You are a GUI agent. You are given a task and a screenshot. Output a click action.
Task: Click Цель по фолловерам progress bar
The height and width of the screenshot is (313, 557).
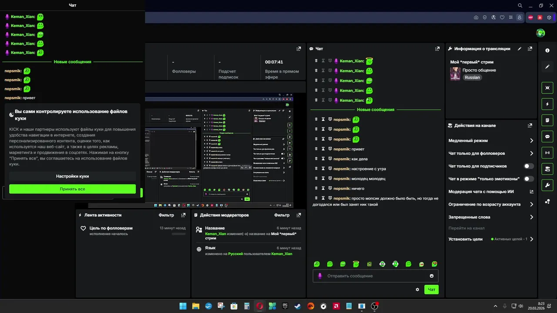tap(178, 234)
